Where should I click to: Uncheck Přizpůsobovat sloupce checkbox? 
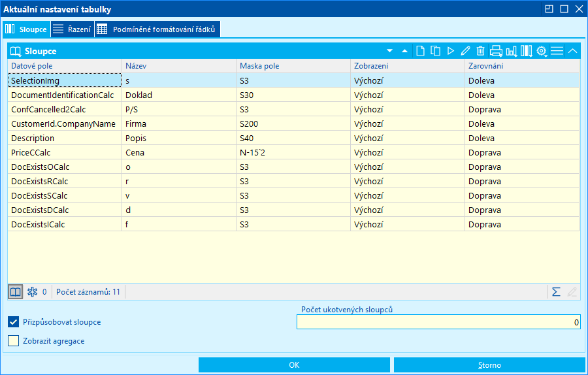click(14, 321)
